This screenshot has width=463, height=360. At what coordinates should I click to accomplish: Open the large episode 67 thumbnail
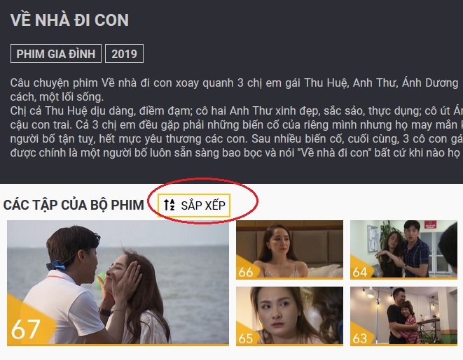(118, 283)
